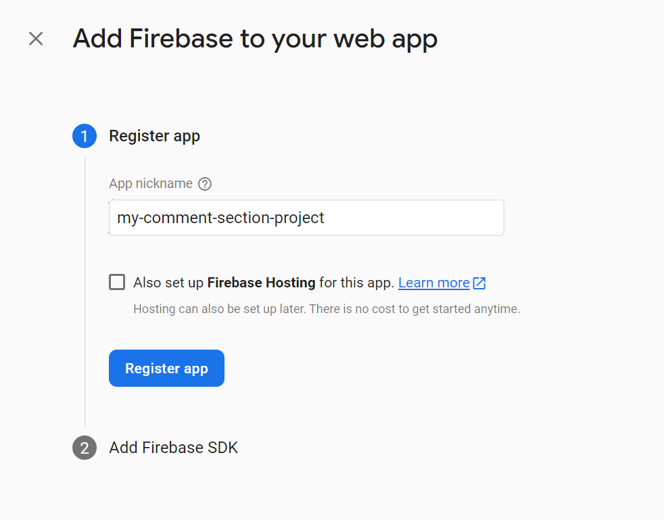Toggle the Also set up Firebase Hosting option
Viewport: 664px width, 520px height.
click(x=116, y=282)
